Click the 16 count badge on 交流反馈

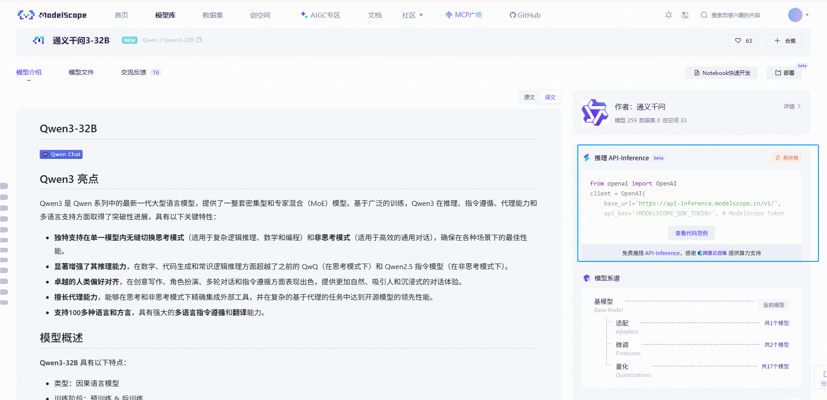pyautogui.click(x=156, y=72)
